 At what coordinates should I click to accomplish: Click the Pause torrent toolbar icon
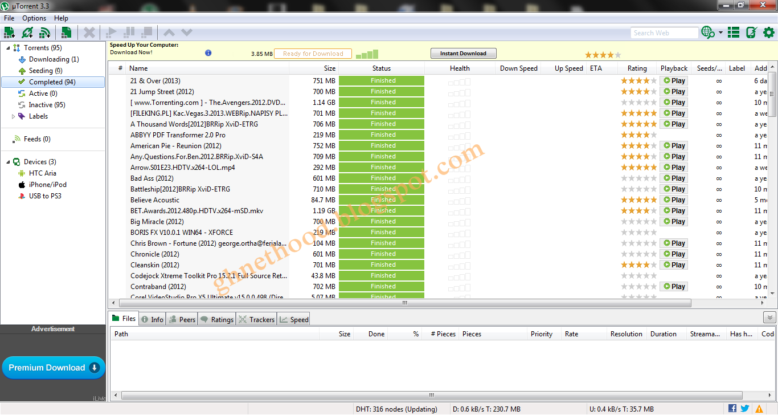tap(129, 32)
